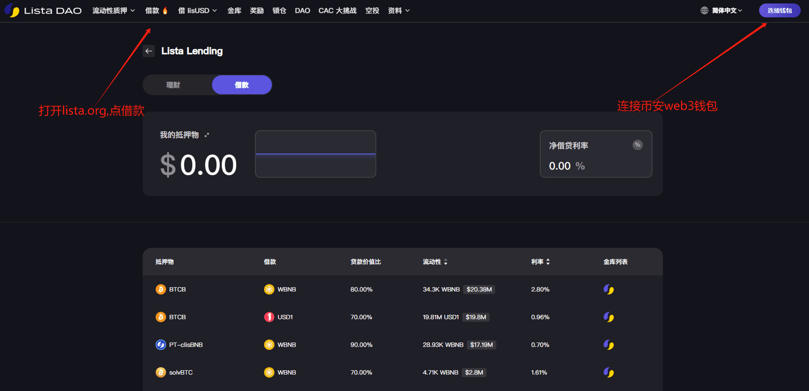Open the vault icon for BTCB/WBNB
Screen dimensions: 809x391
pyautogui.click(x=609, y=289)
